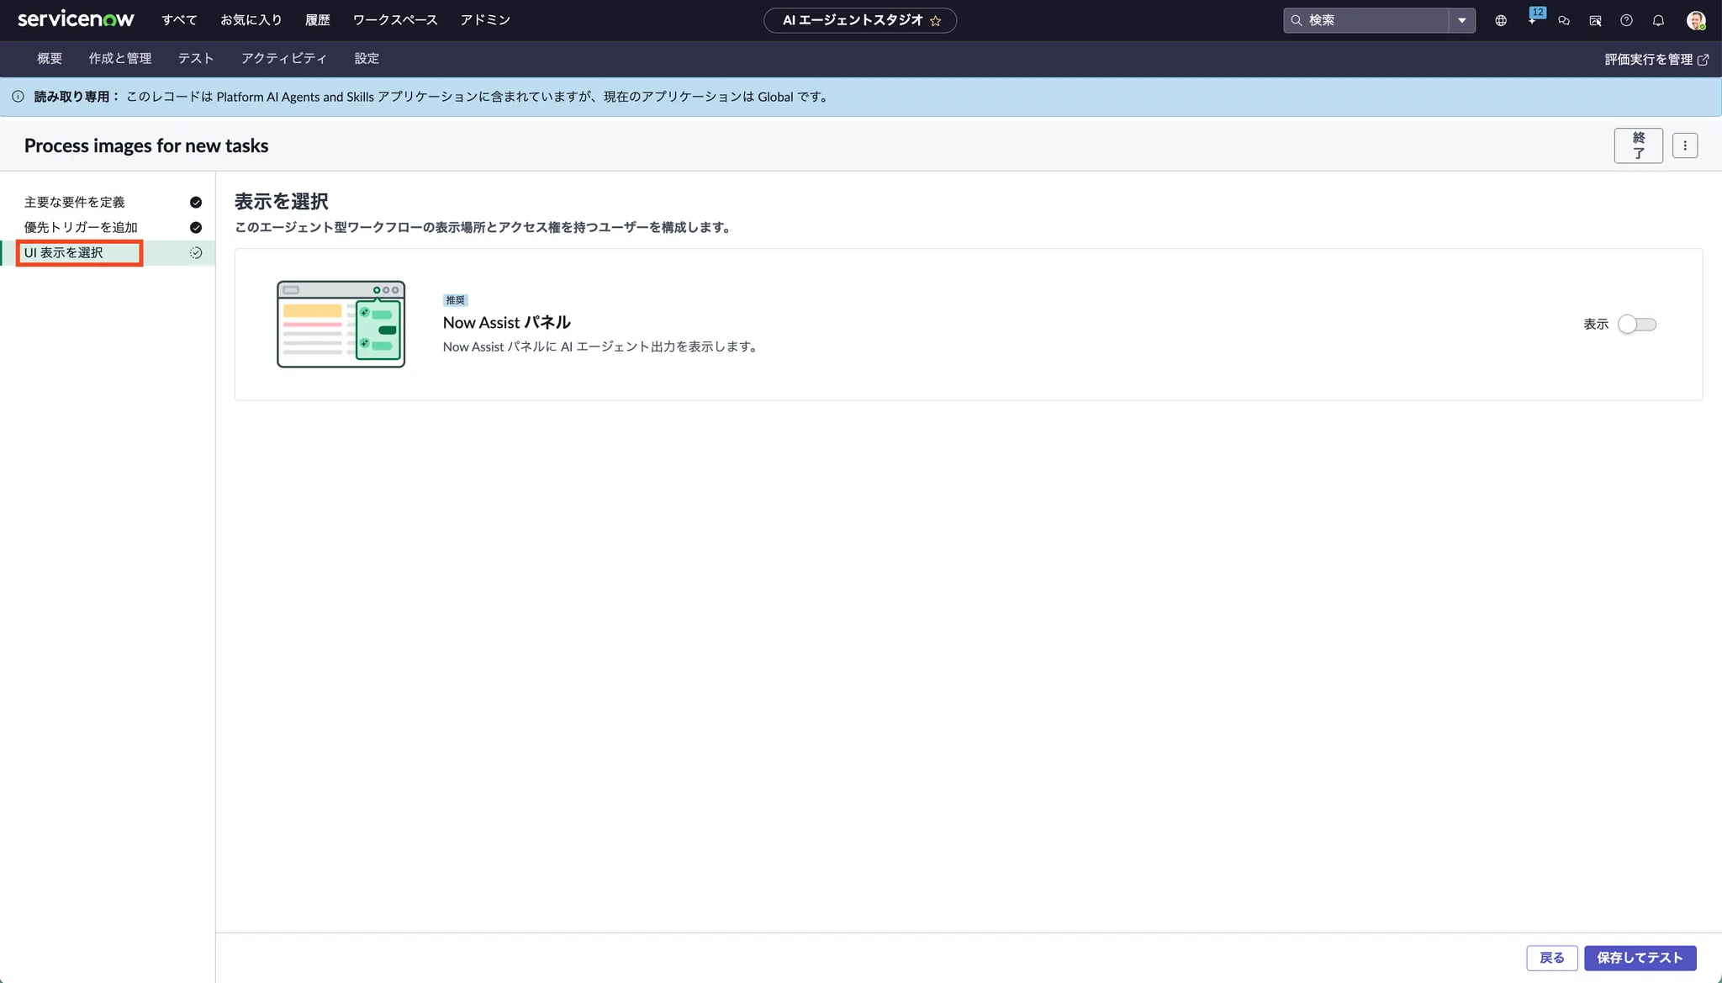This screenshot has width=1722, height=983.
Task: Open the help question mark icon
Action: tap(1626, 20)
